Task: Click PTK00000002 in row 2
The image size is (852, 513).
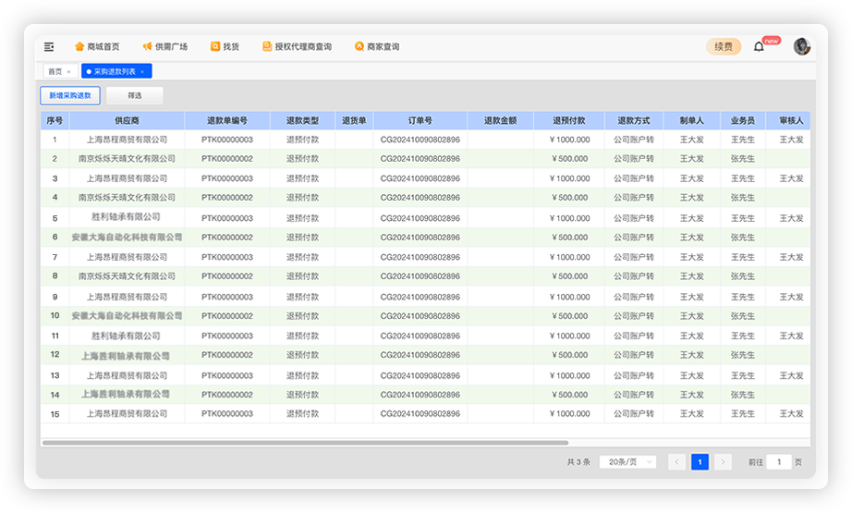Action: click(227, 159)
